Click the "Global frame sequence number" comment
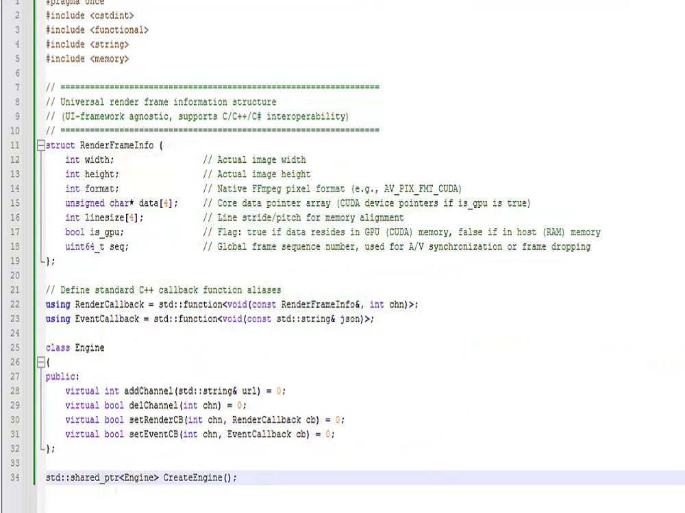 (397, 246)
